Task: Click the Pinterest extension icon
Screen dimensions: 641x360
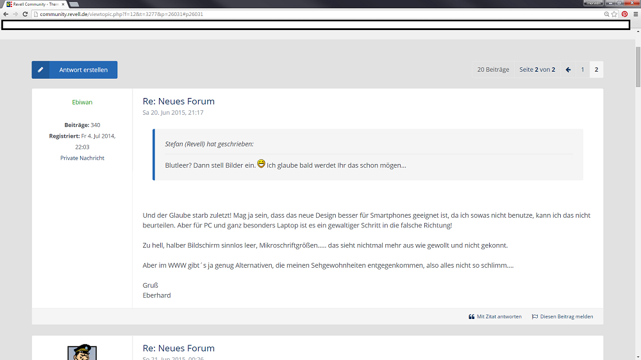Action: click(x=624, y=13)
